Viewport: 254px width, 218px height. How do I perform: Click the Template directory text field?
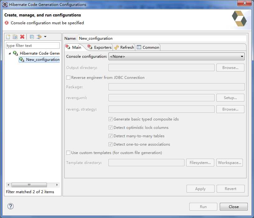coord(146,163)
